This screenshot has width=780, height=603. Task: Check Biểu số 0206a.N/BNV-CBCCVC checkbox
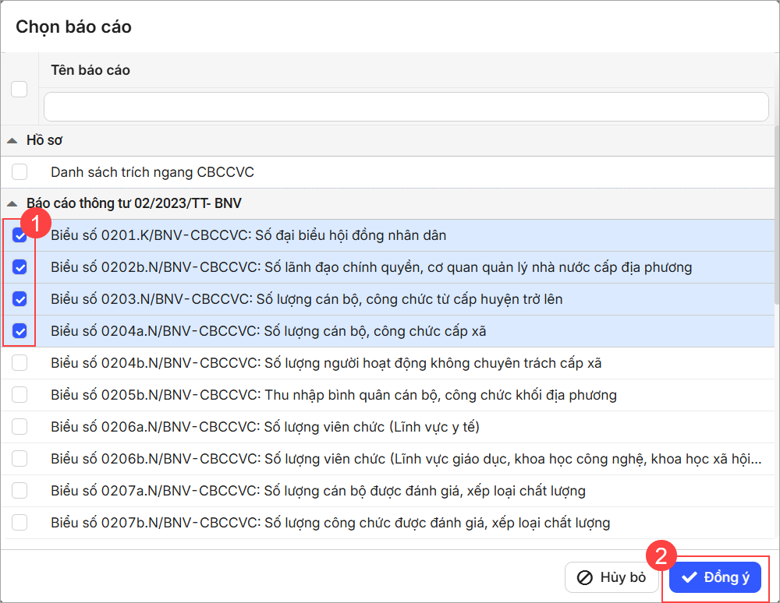coord(19,427)
